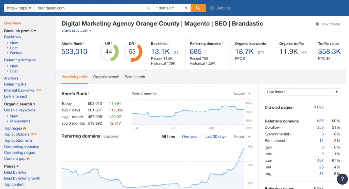Open the http + https protocol dropdown
Viewport: 349px width, 189px height.
point(19,8)
